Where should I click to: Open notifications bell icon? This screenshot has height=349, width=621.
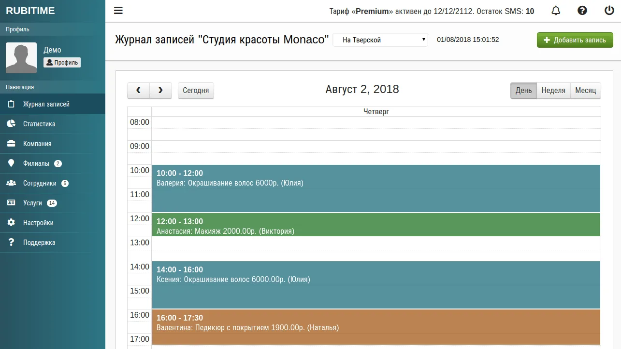556,11
